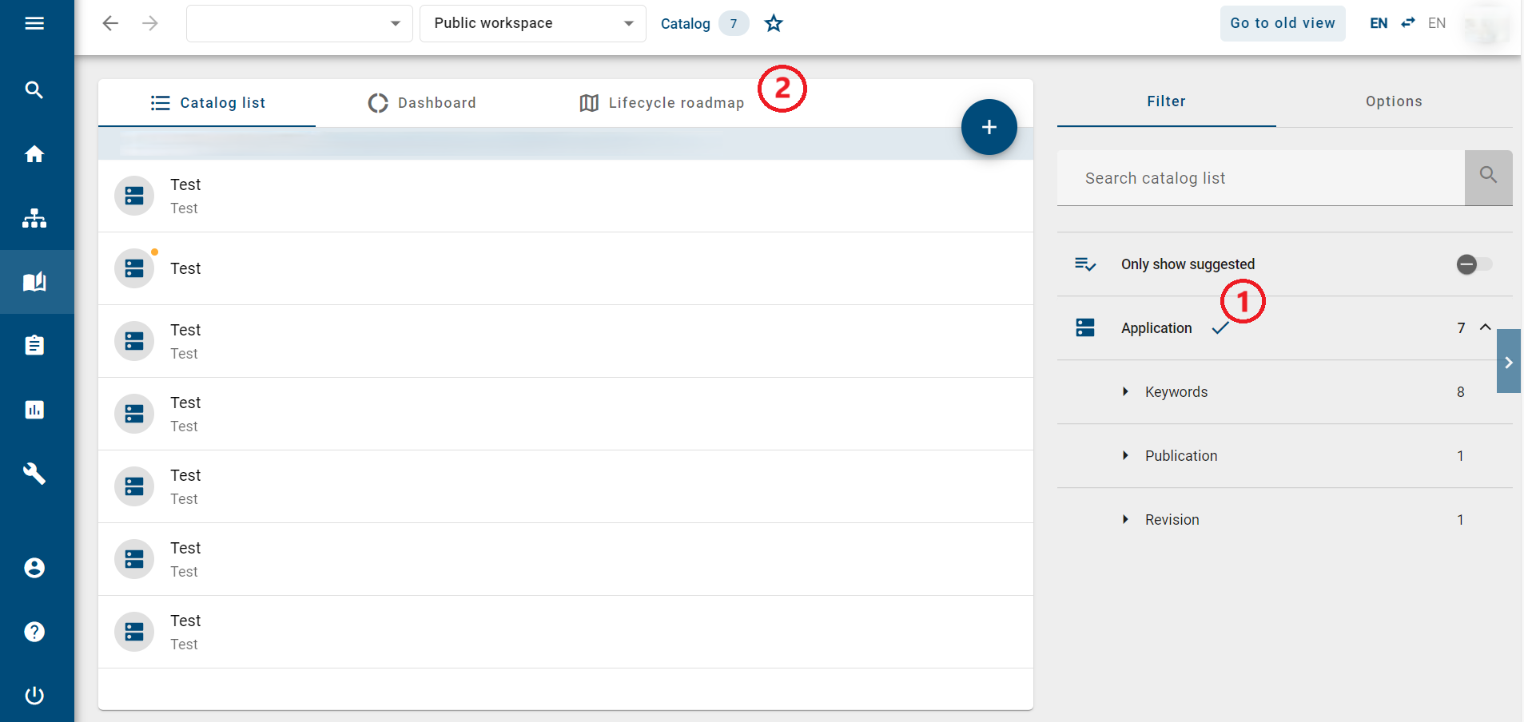The height and width of the screenshot is (722, 1524).
Task: Open the reports chart icon in sidebar
Action: point(35,410)
